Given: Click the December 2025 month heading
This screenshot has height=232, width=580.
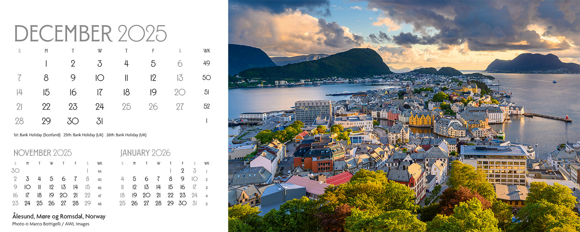Looking at the screenshot, I should click(x=90, y=33).
